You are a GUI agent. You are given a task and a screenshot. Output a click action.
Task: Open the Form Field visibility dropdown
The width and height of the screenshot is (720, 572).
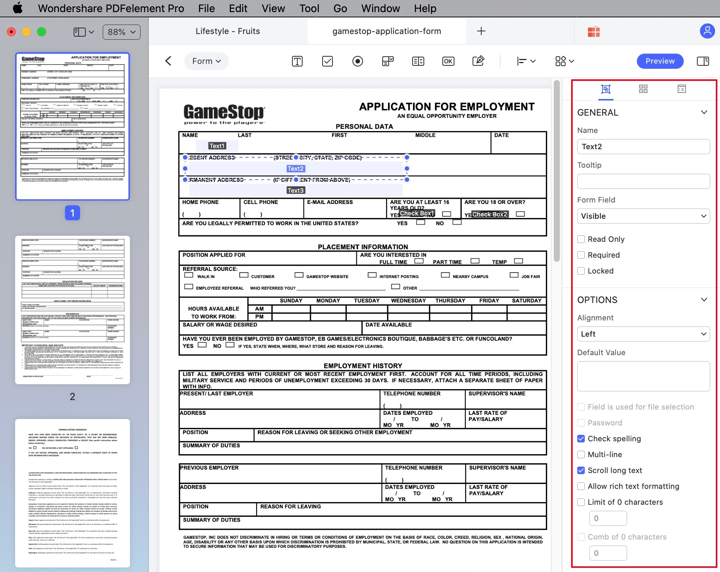[643, 216]
